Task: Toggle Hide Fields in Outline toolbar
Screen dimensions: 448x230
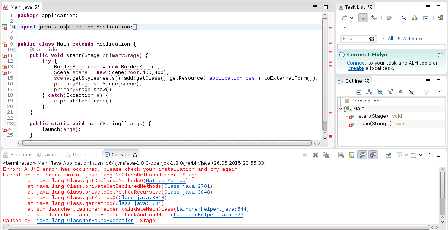Action: pyautogui.click(x=379, y=91)
